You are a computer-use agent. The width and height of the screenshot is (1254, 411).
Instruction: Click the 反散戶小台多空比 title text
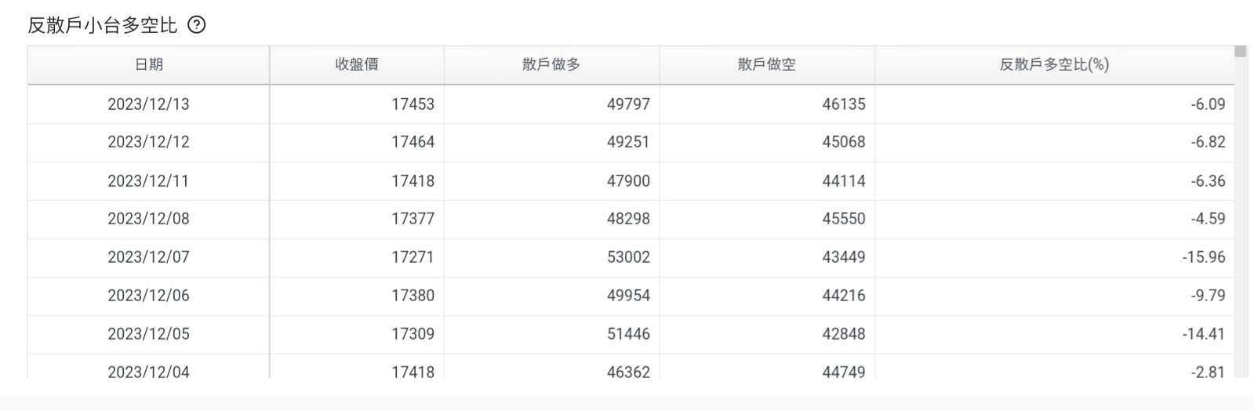coord(103,25)
